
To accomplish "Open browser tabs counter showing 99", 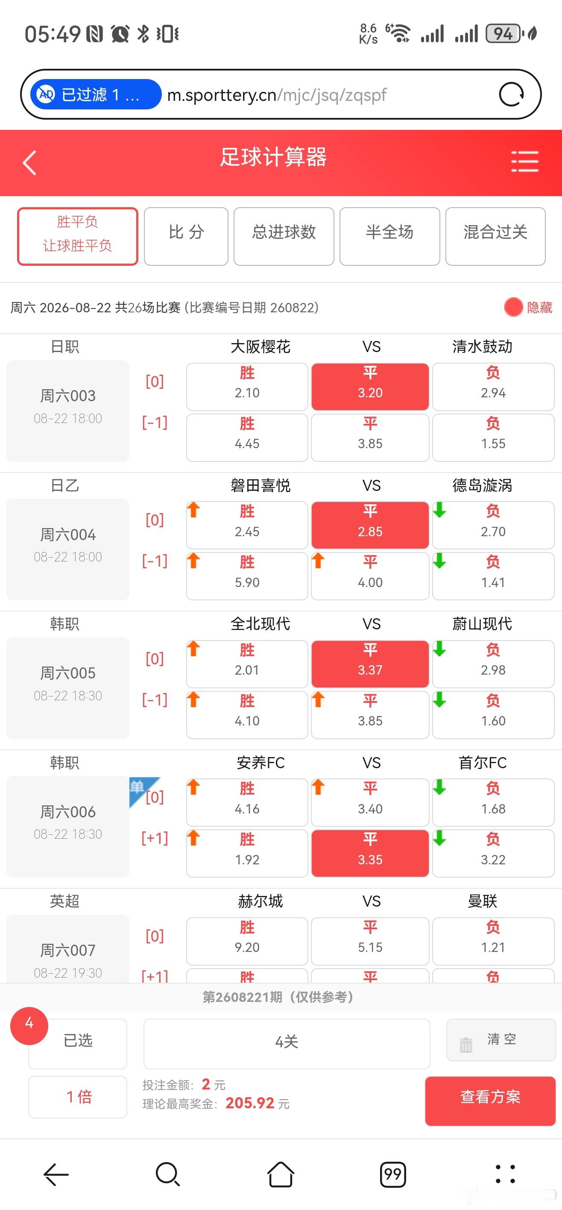I will click(x=392, y=1174).
